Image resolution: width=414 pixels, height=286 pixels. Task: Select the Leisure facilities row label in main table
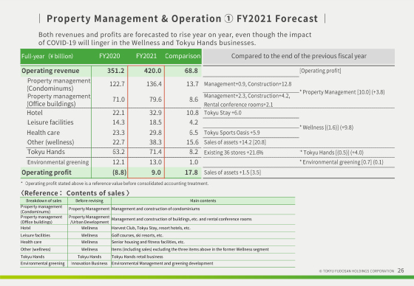pos(50,122)
